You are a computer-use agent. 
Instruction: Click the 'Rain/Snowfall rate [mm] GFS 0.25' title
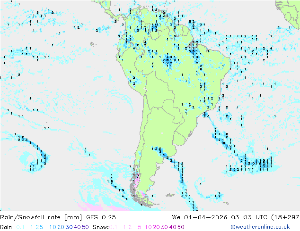tap(58, 217)
